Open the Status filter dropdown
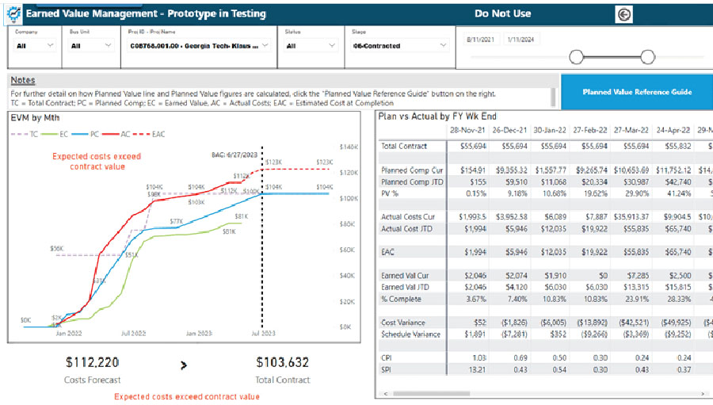This screenshot has width=713, height=405. coord(311,45)
